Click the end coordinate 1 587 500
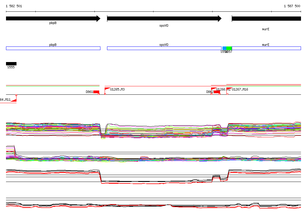This screenshot has height=214, width=307. pos(292,6)
